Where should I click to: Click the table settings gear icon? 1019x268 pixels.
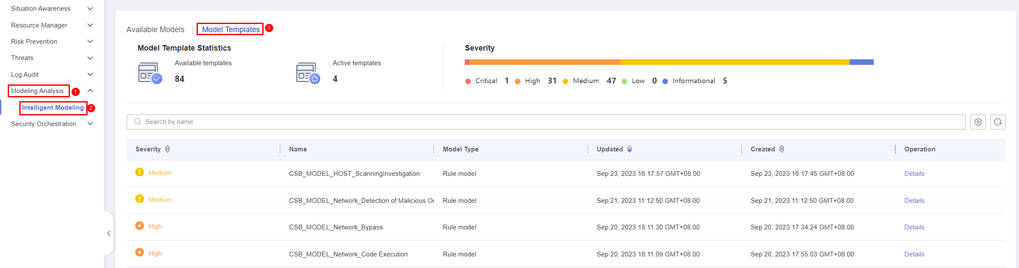point(978,122)
